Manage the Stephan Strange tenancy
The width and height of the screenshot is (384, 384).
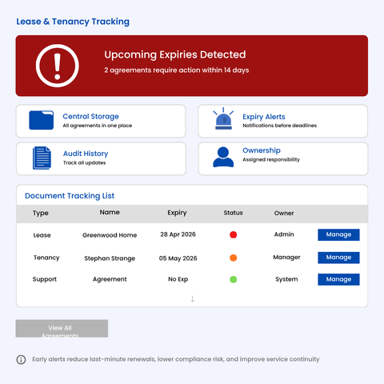pyautogui.click(x=338, y=258)
